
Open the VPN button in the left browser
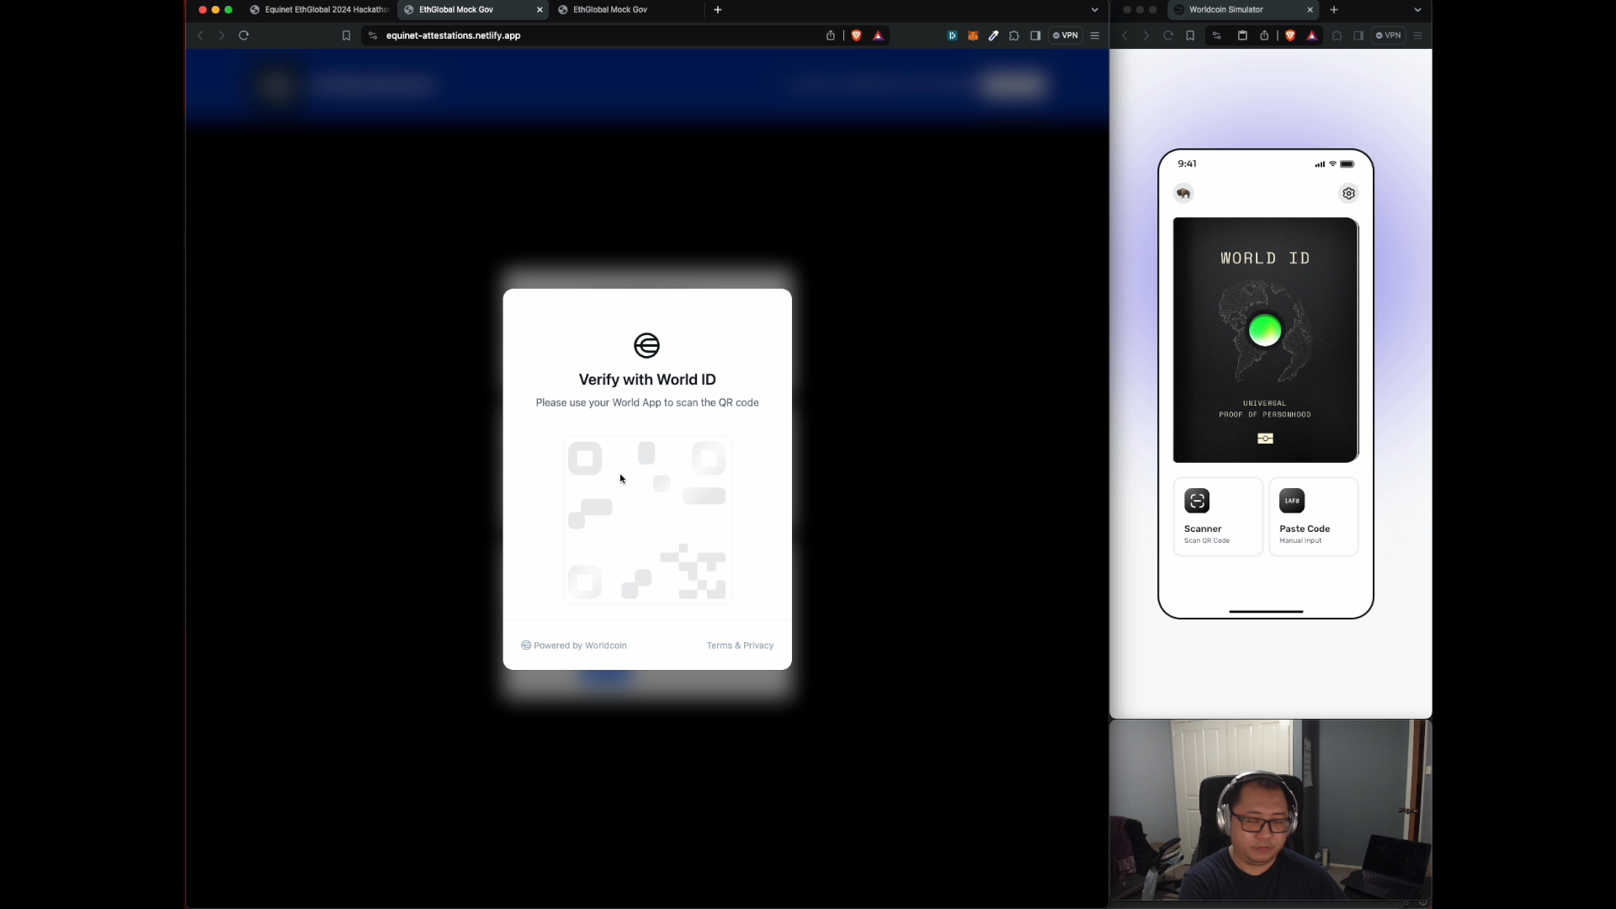tap(1066, 35)
